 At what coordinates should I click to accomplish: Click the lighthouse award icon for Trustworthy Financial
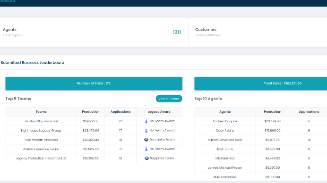pyautogui.click(x=146, y=121)
